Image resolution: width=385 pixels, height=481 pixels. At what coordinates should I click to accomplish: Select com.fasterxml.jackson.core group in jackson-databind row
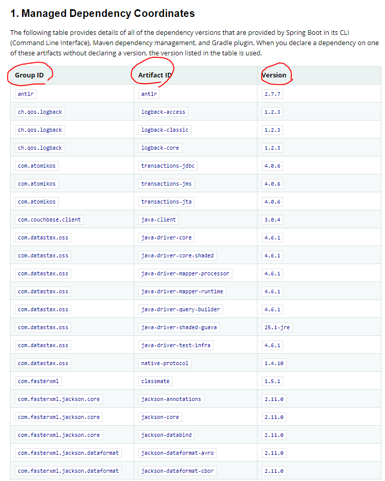59,435
